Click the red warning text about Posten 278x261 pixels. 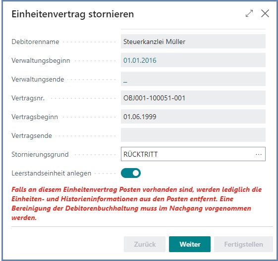point(136,204)
